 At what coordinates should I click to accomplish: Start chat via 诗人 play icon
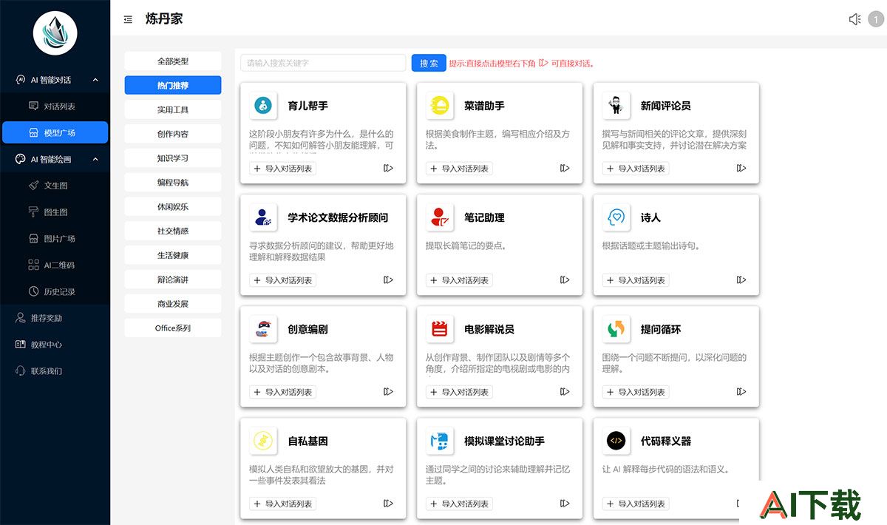pyautogui.click(x=741, y=280)
